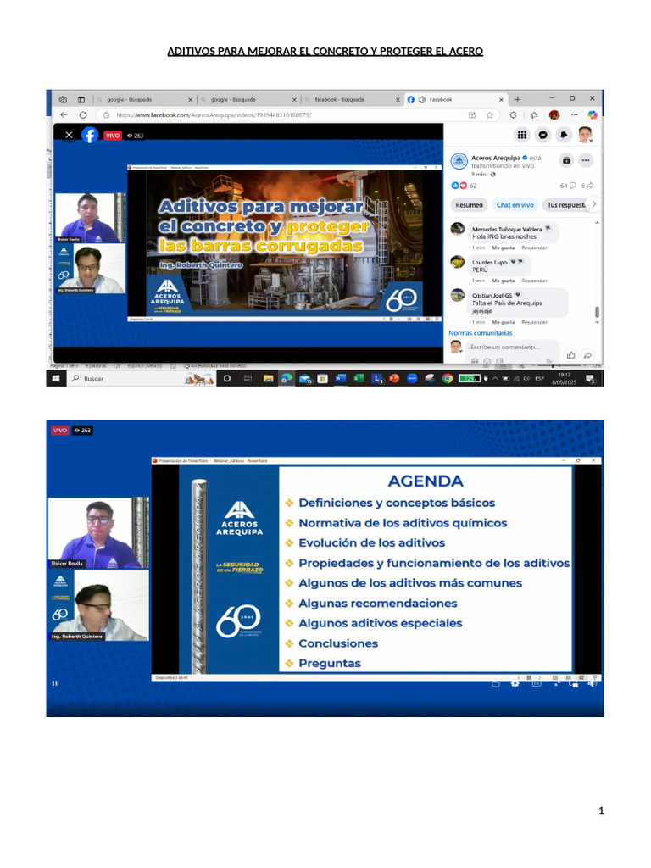The width and height of the screenshot is (651, 868).
Task: Click the Conclusiones agenda item
Action: [338, 643]
